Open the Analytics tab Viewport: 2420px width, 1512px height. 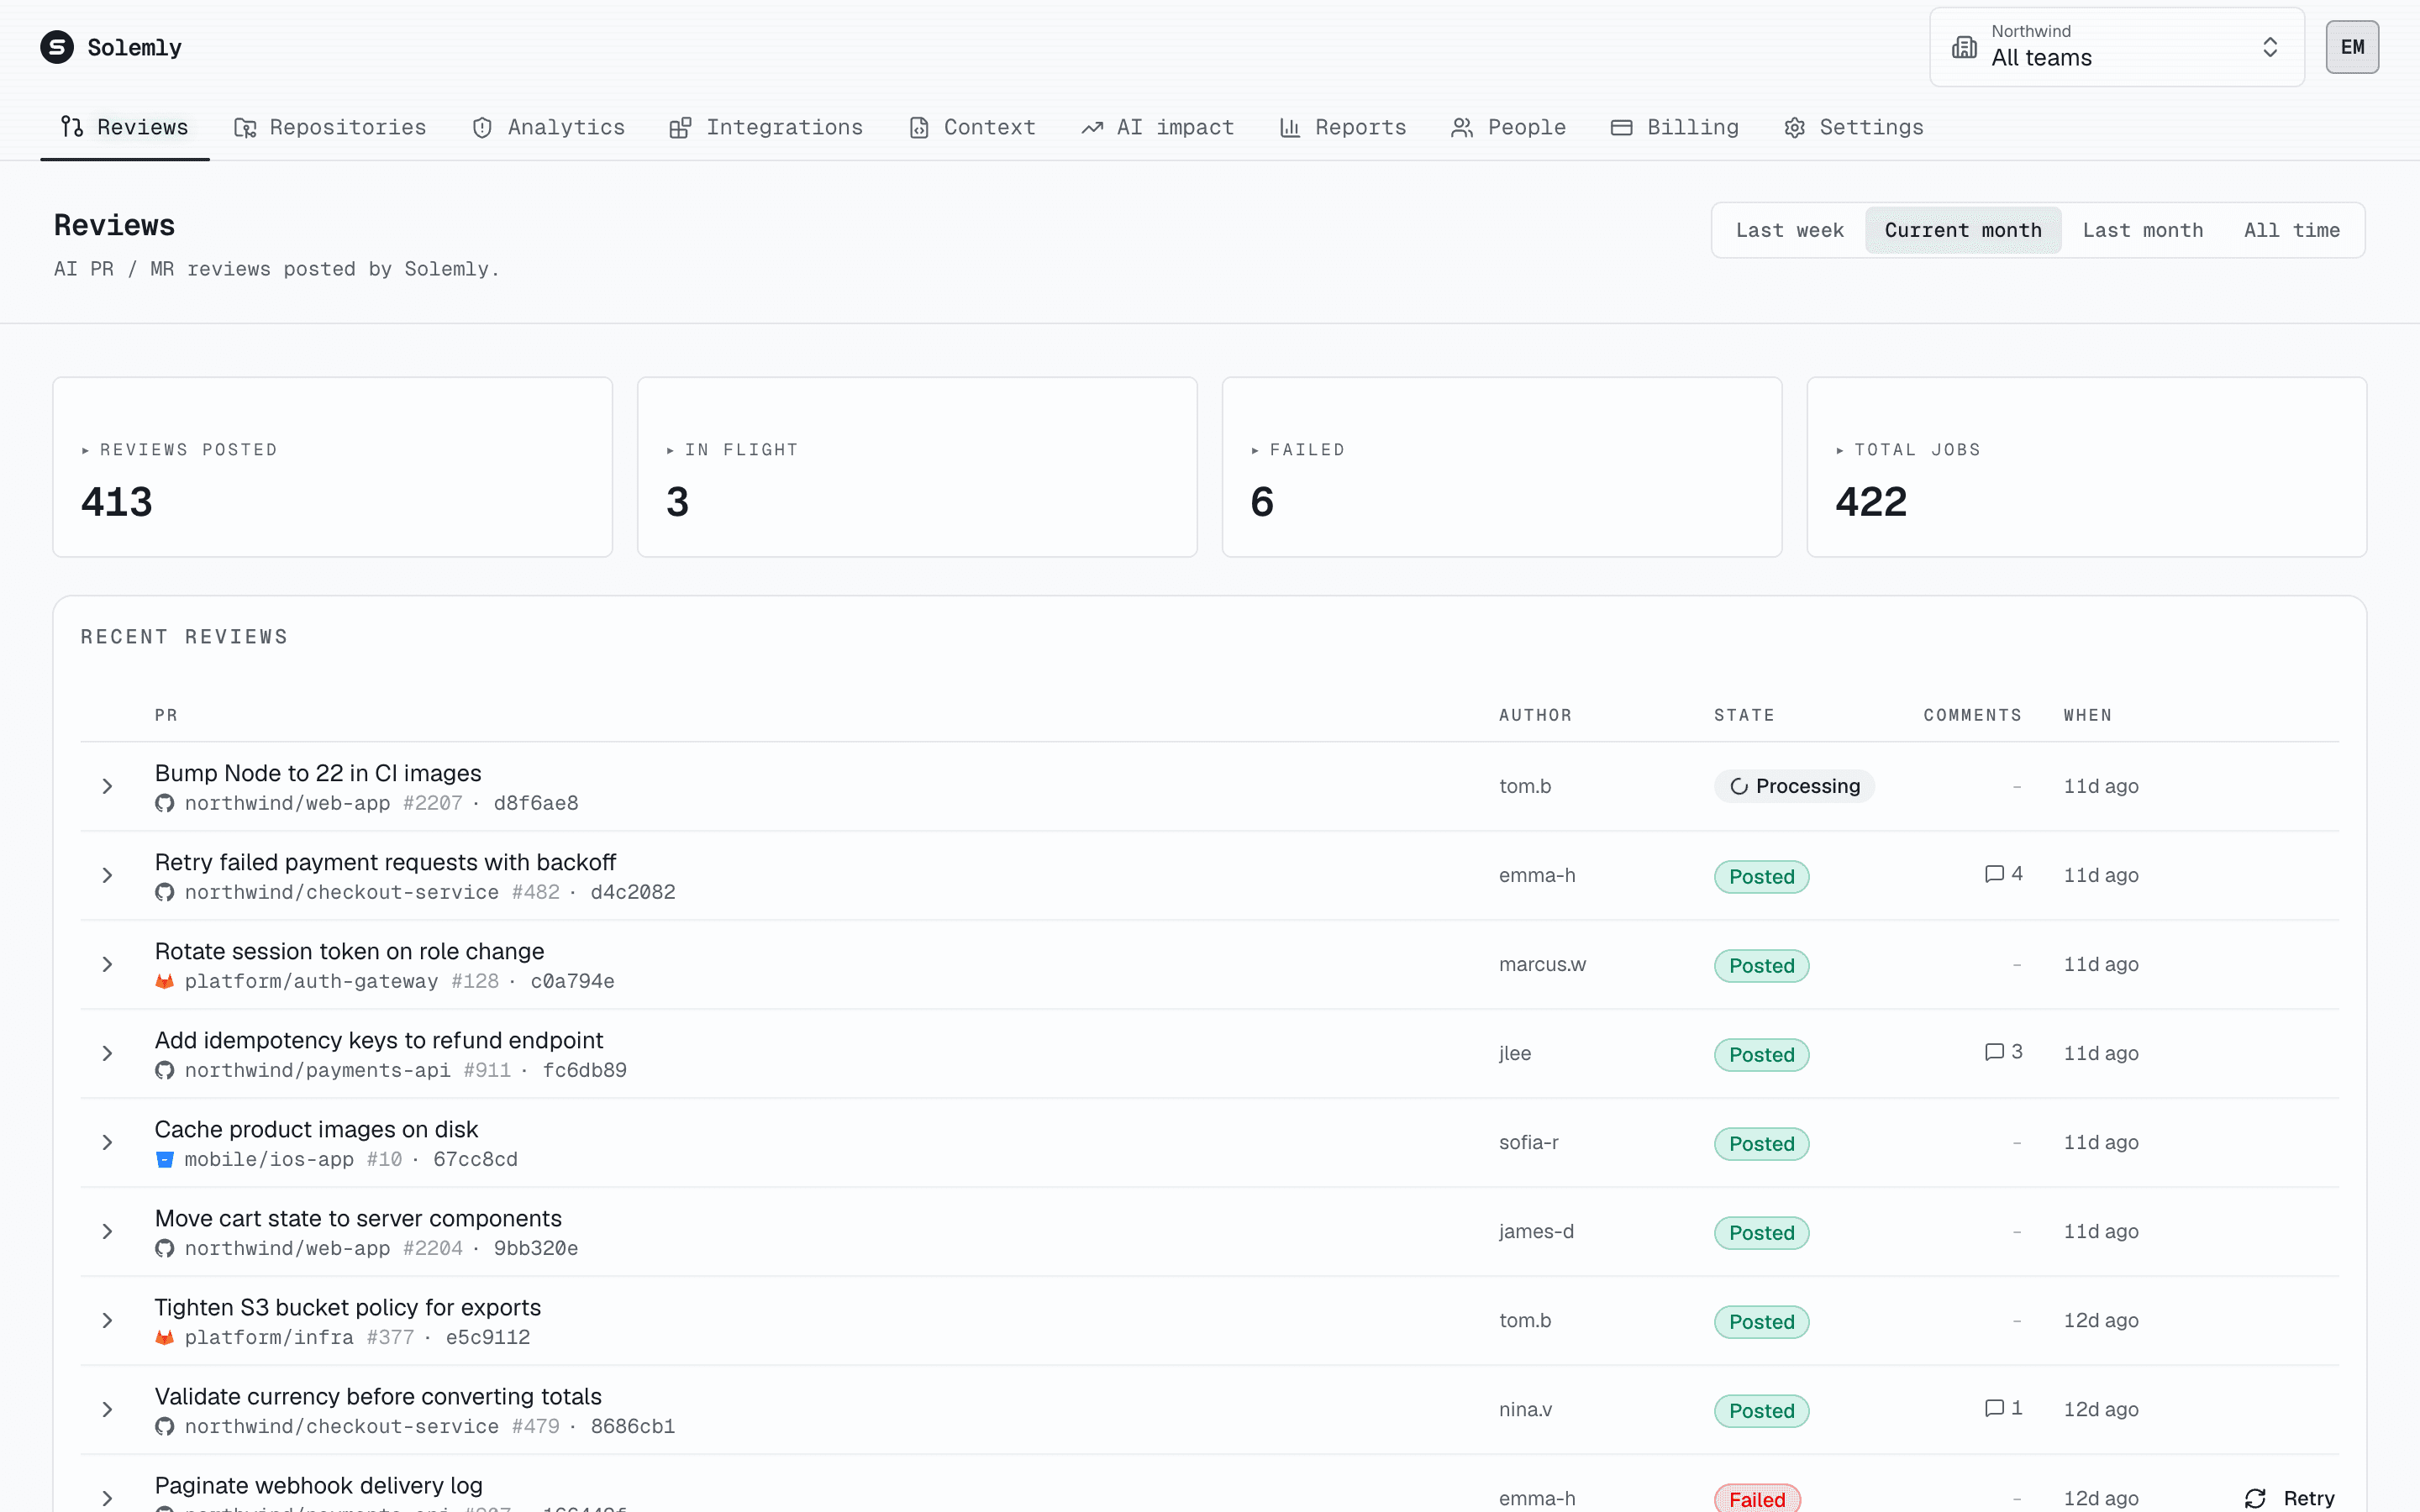(x=548, y=127)
